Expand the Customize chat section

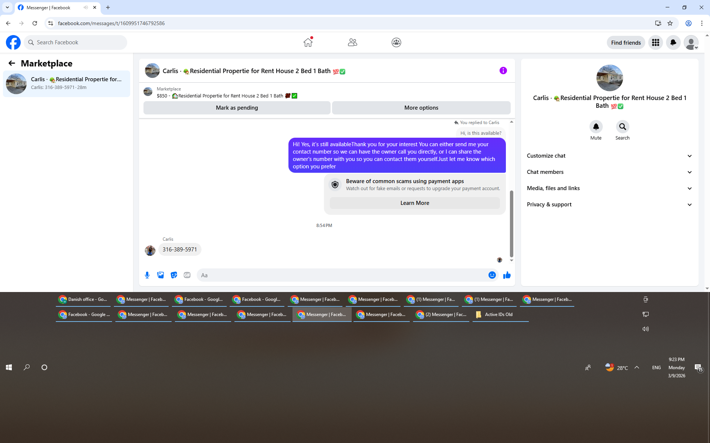pyautogui.click(x=609, y=156)
